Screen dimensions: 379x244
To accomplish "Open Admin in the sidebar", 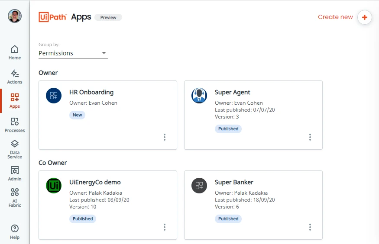I will coord(15,173).
